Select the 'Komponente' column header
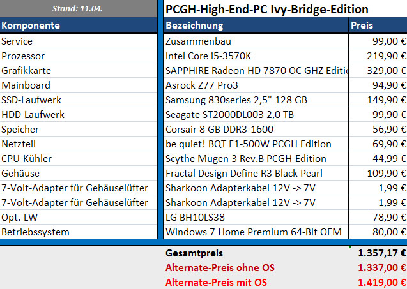 pos(79,25)
